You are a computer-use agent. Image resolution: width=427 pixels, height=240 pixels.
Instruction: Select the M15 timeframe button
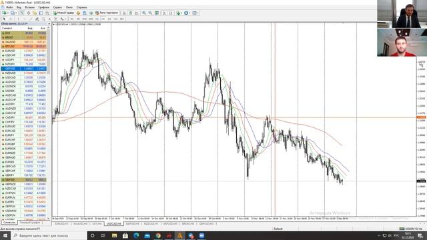pos(84,19)
